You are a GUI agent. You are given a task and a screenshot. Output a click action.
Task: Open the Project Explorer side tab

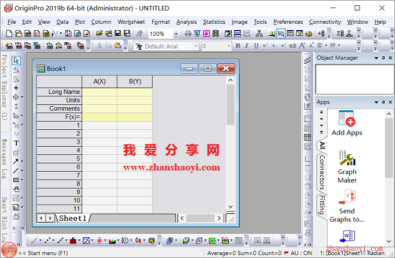pos(5,87)
